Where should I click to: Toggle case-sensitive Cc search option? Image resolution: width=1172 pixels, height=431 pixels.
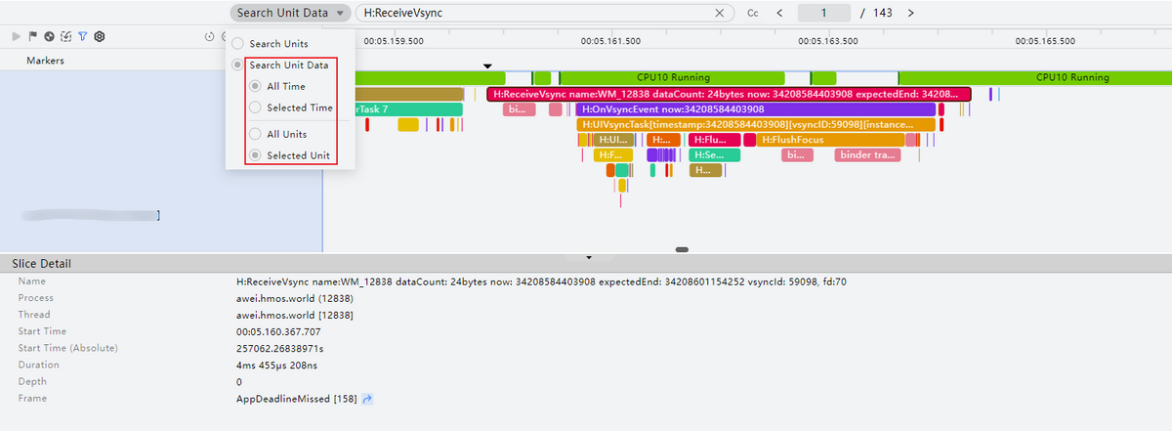coord(753,13)
